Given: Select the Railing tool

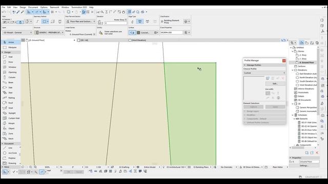Looking at the screenshot, I should click(x=11, y=98).
